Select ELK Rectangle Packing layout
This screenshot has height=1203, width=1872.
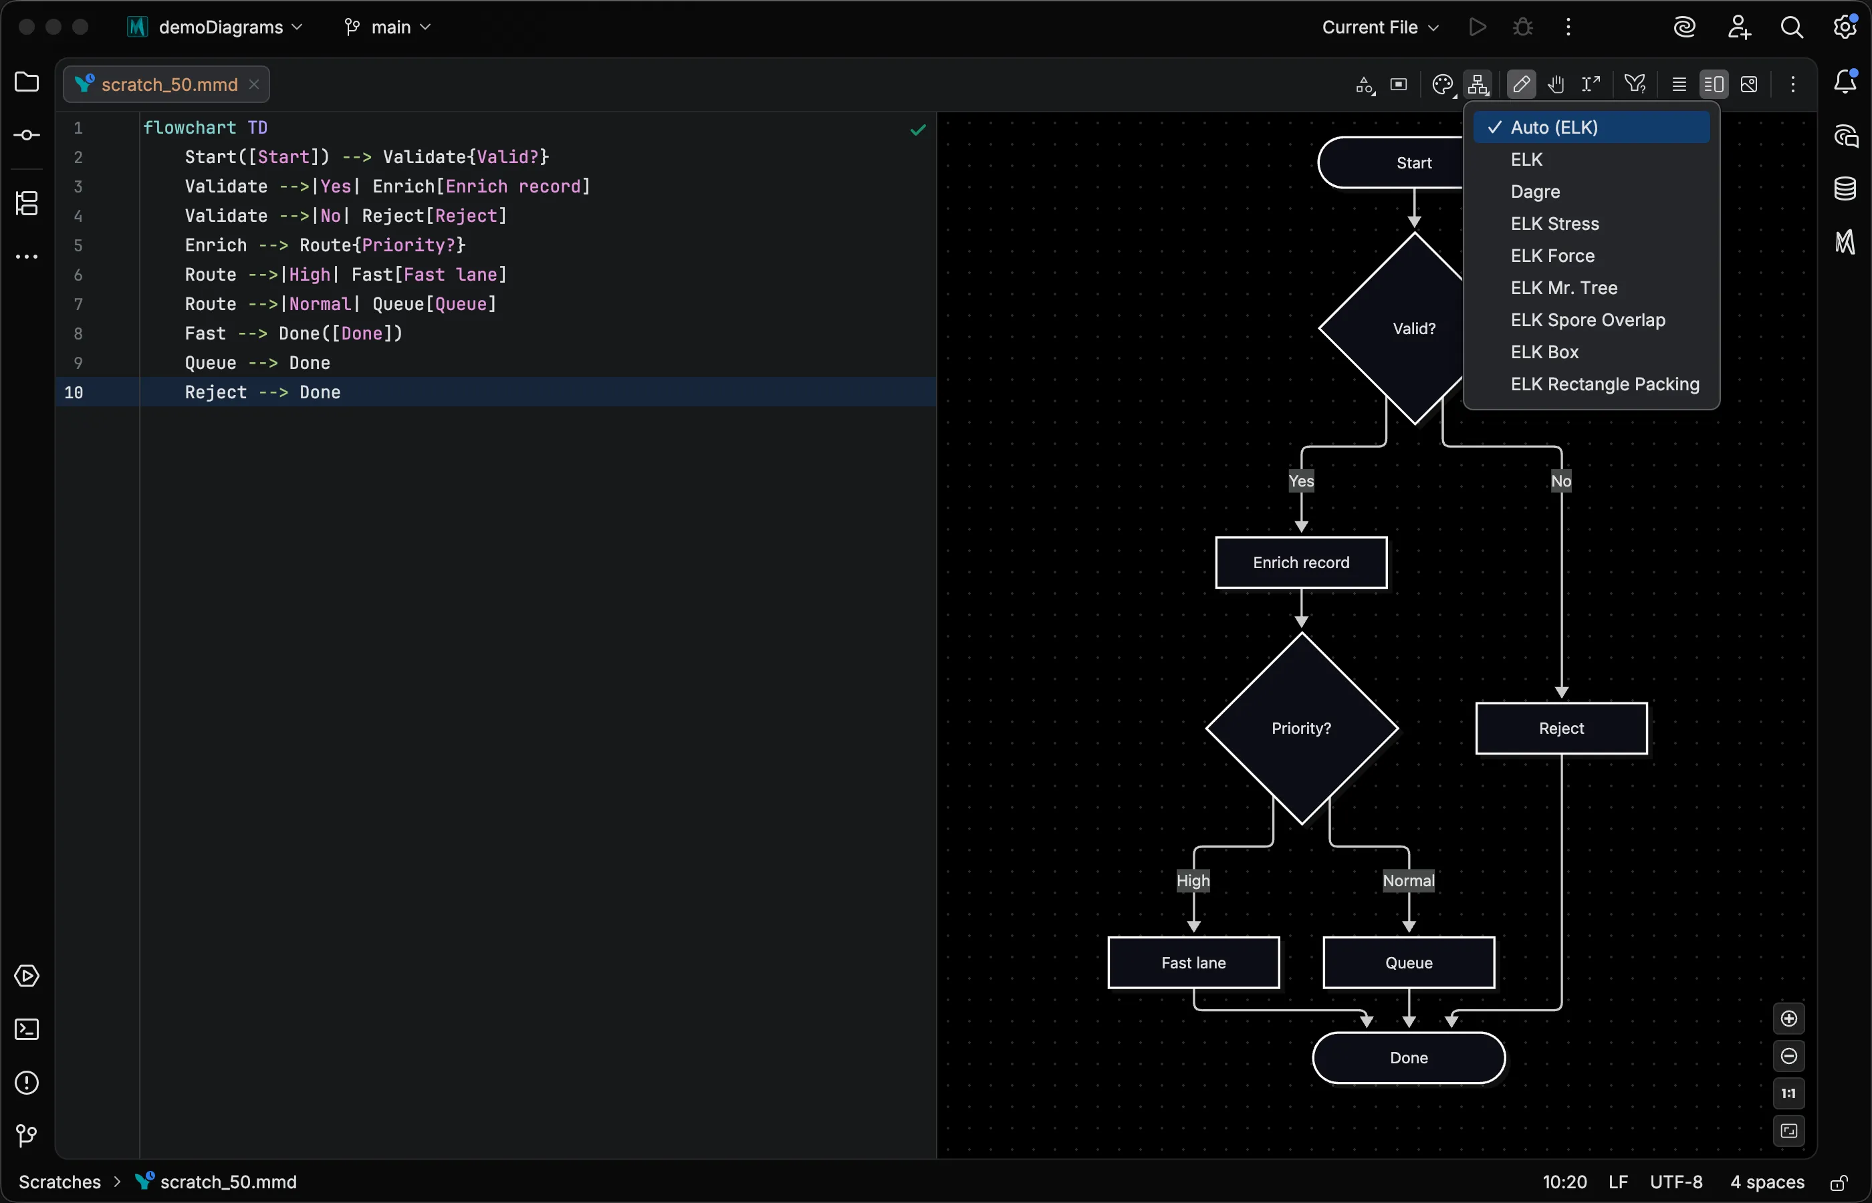click(1591, 384)
